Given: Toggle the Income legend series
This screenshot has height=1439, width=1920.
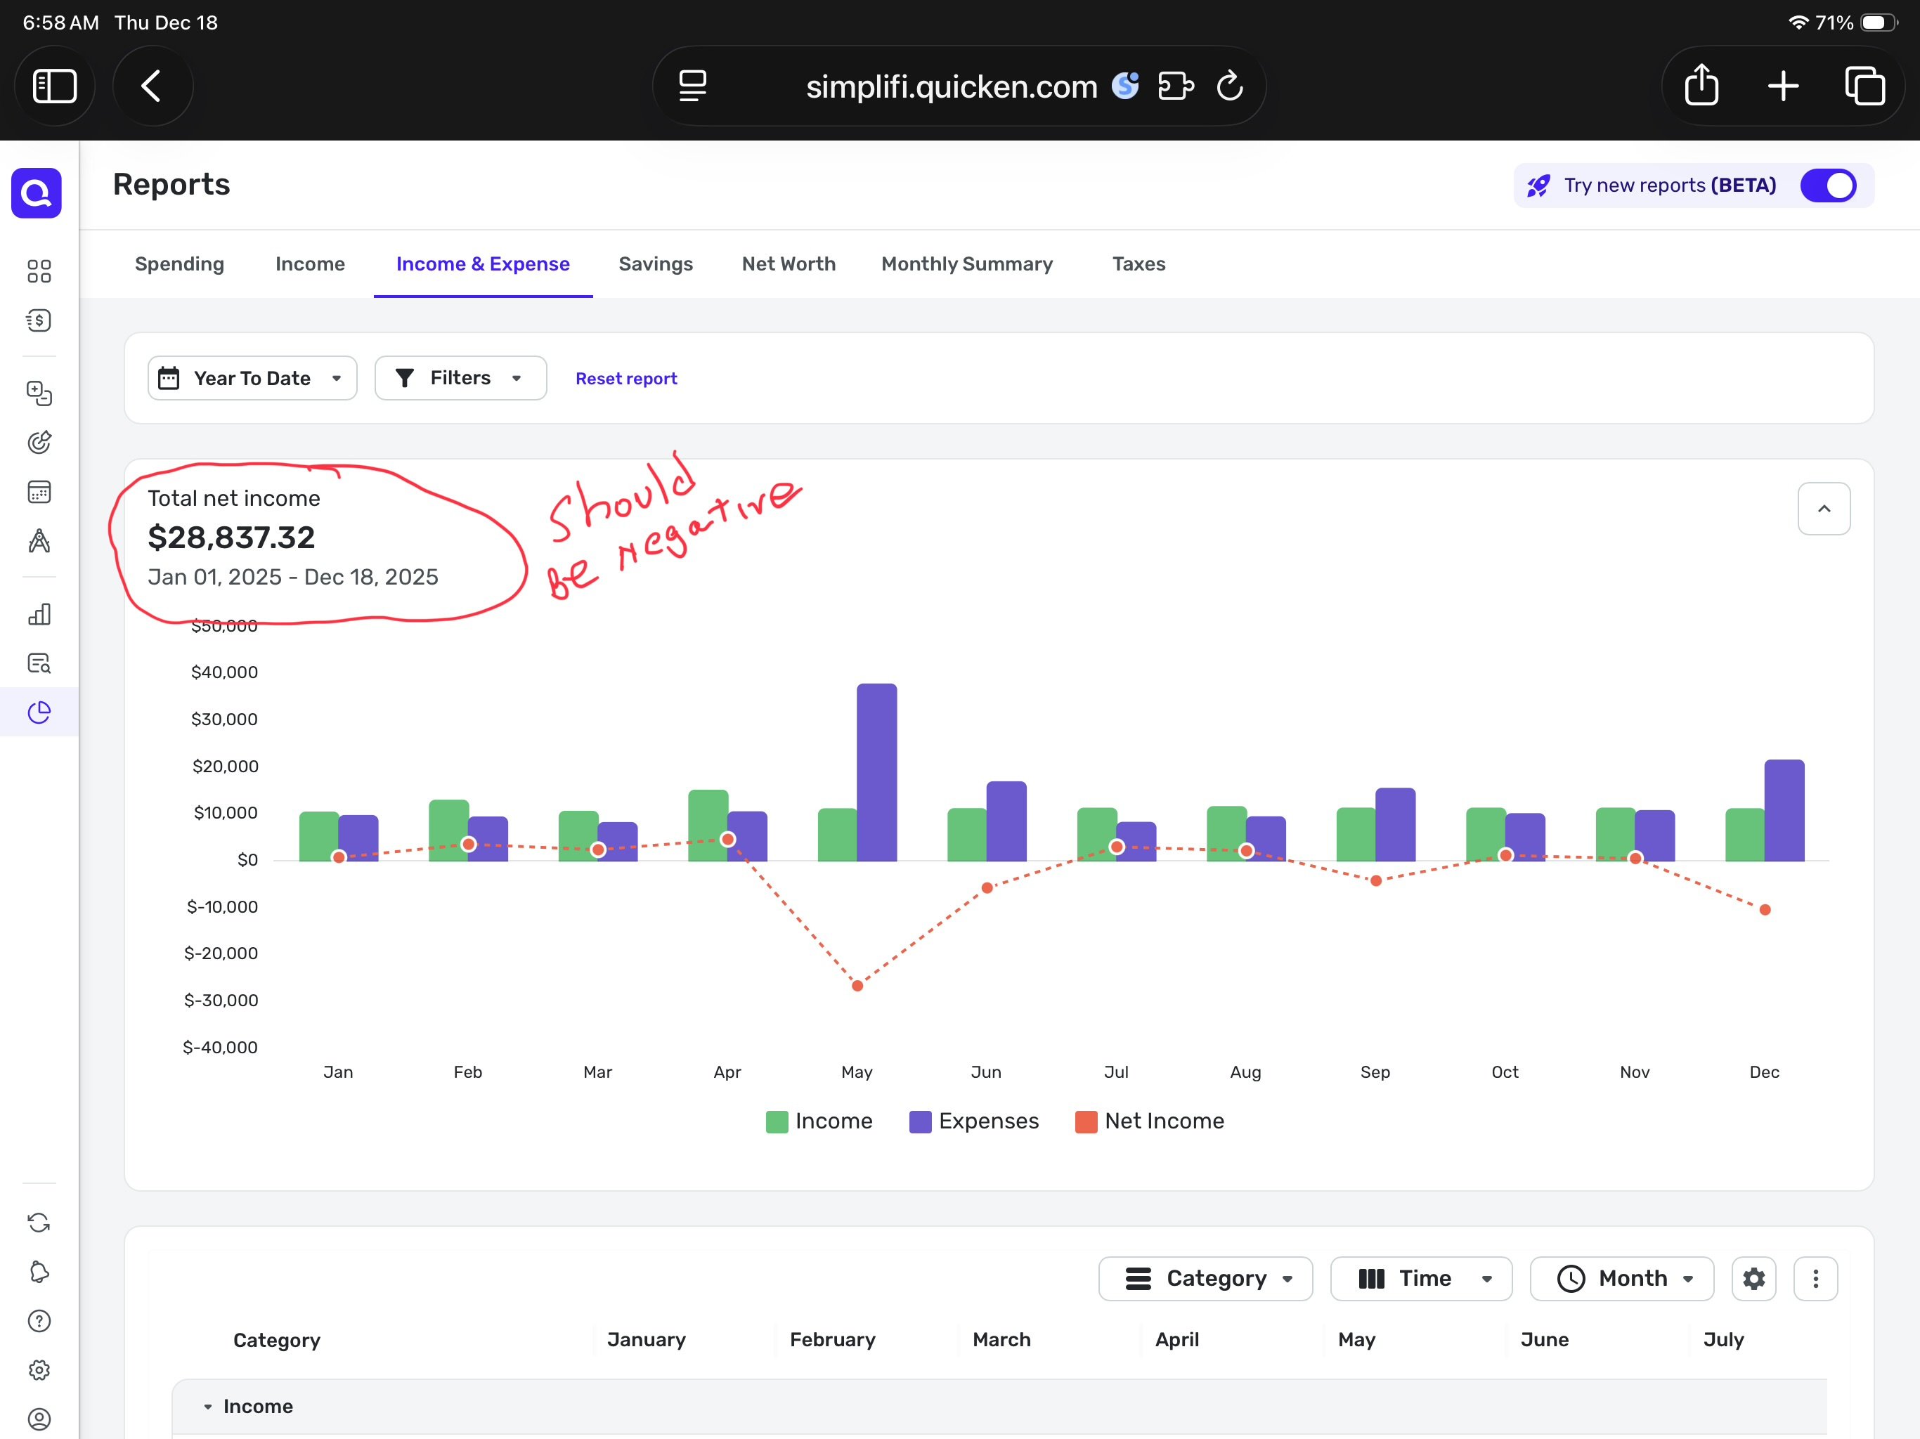Looking at the screenshot, I should [x=819, y=1121].
